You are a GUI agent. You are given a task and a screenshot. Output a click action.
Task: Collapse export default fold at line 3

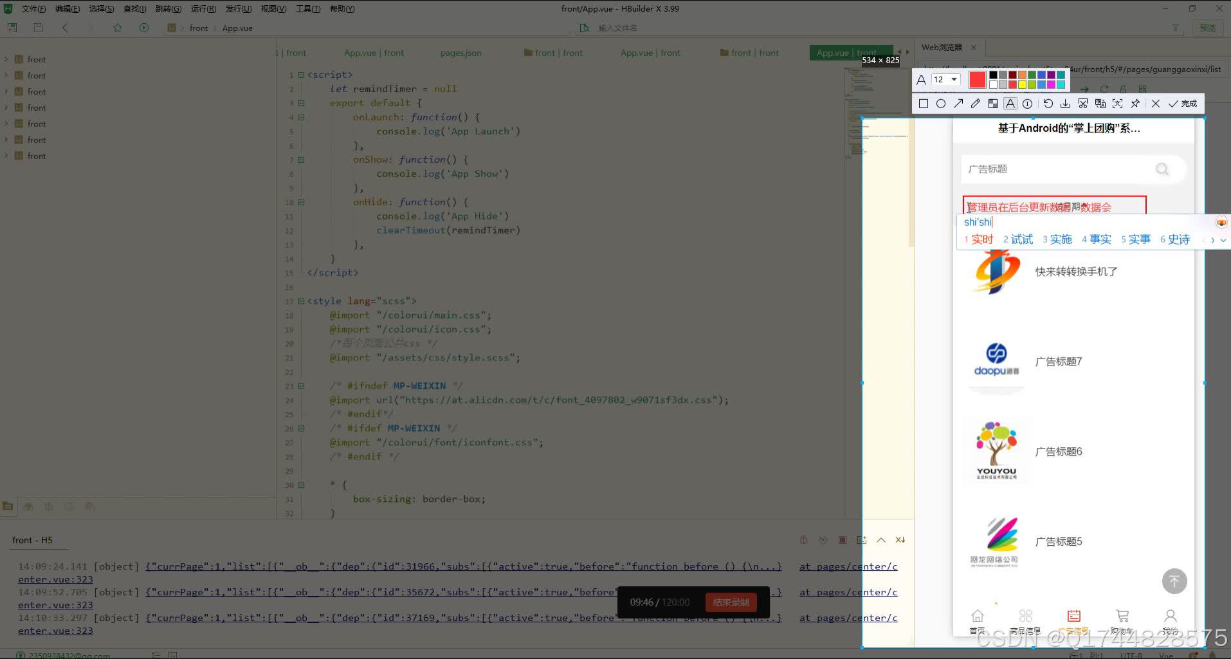[x=301, y=103]
